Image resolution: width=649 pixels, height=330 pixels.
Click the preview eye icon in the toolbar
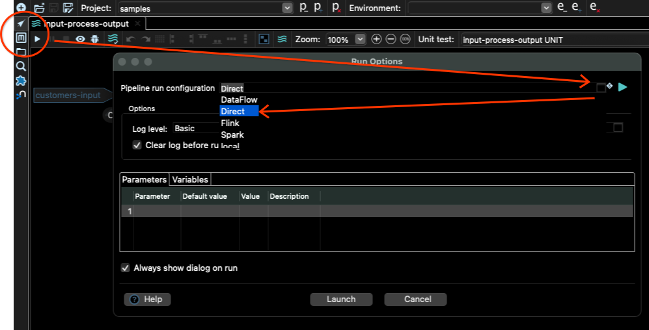coord(80,40)
